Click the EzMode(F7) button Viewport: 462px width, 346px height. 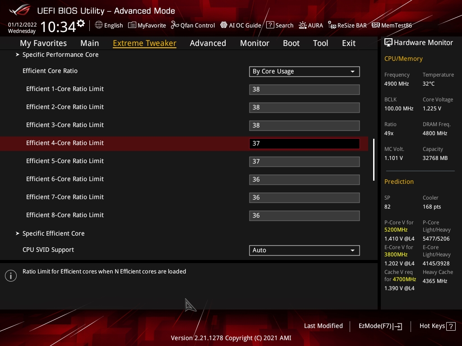[380, 326]
